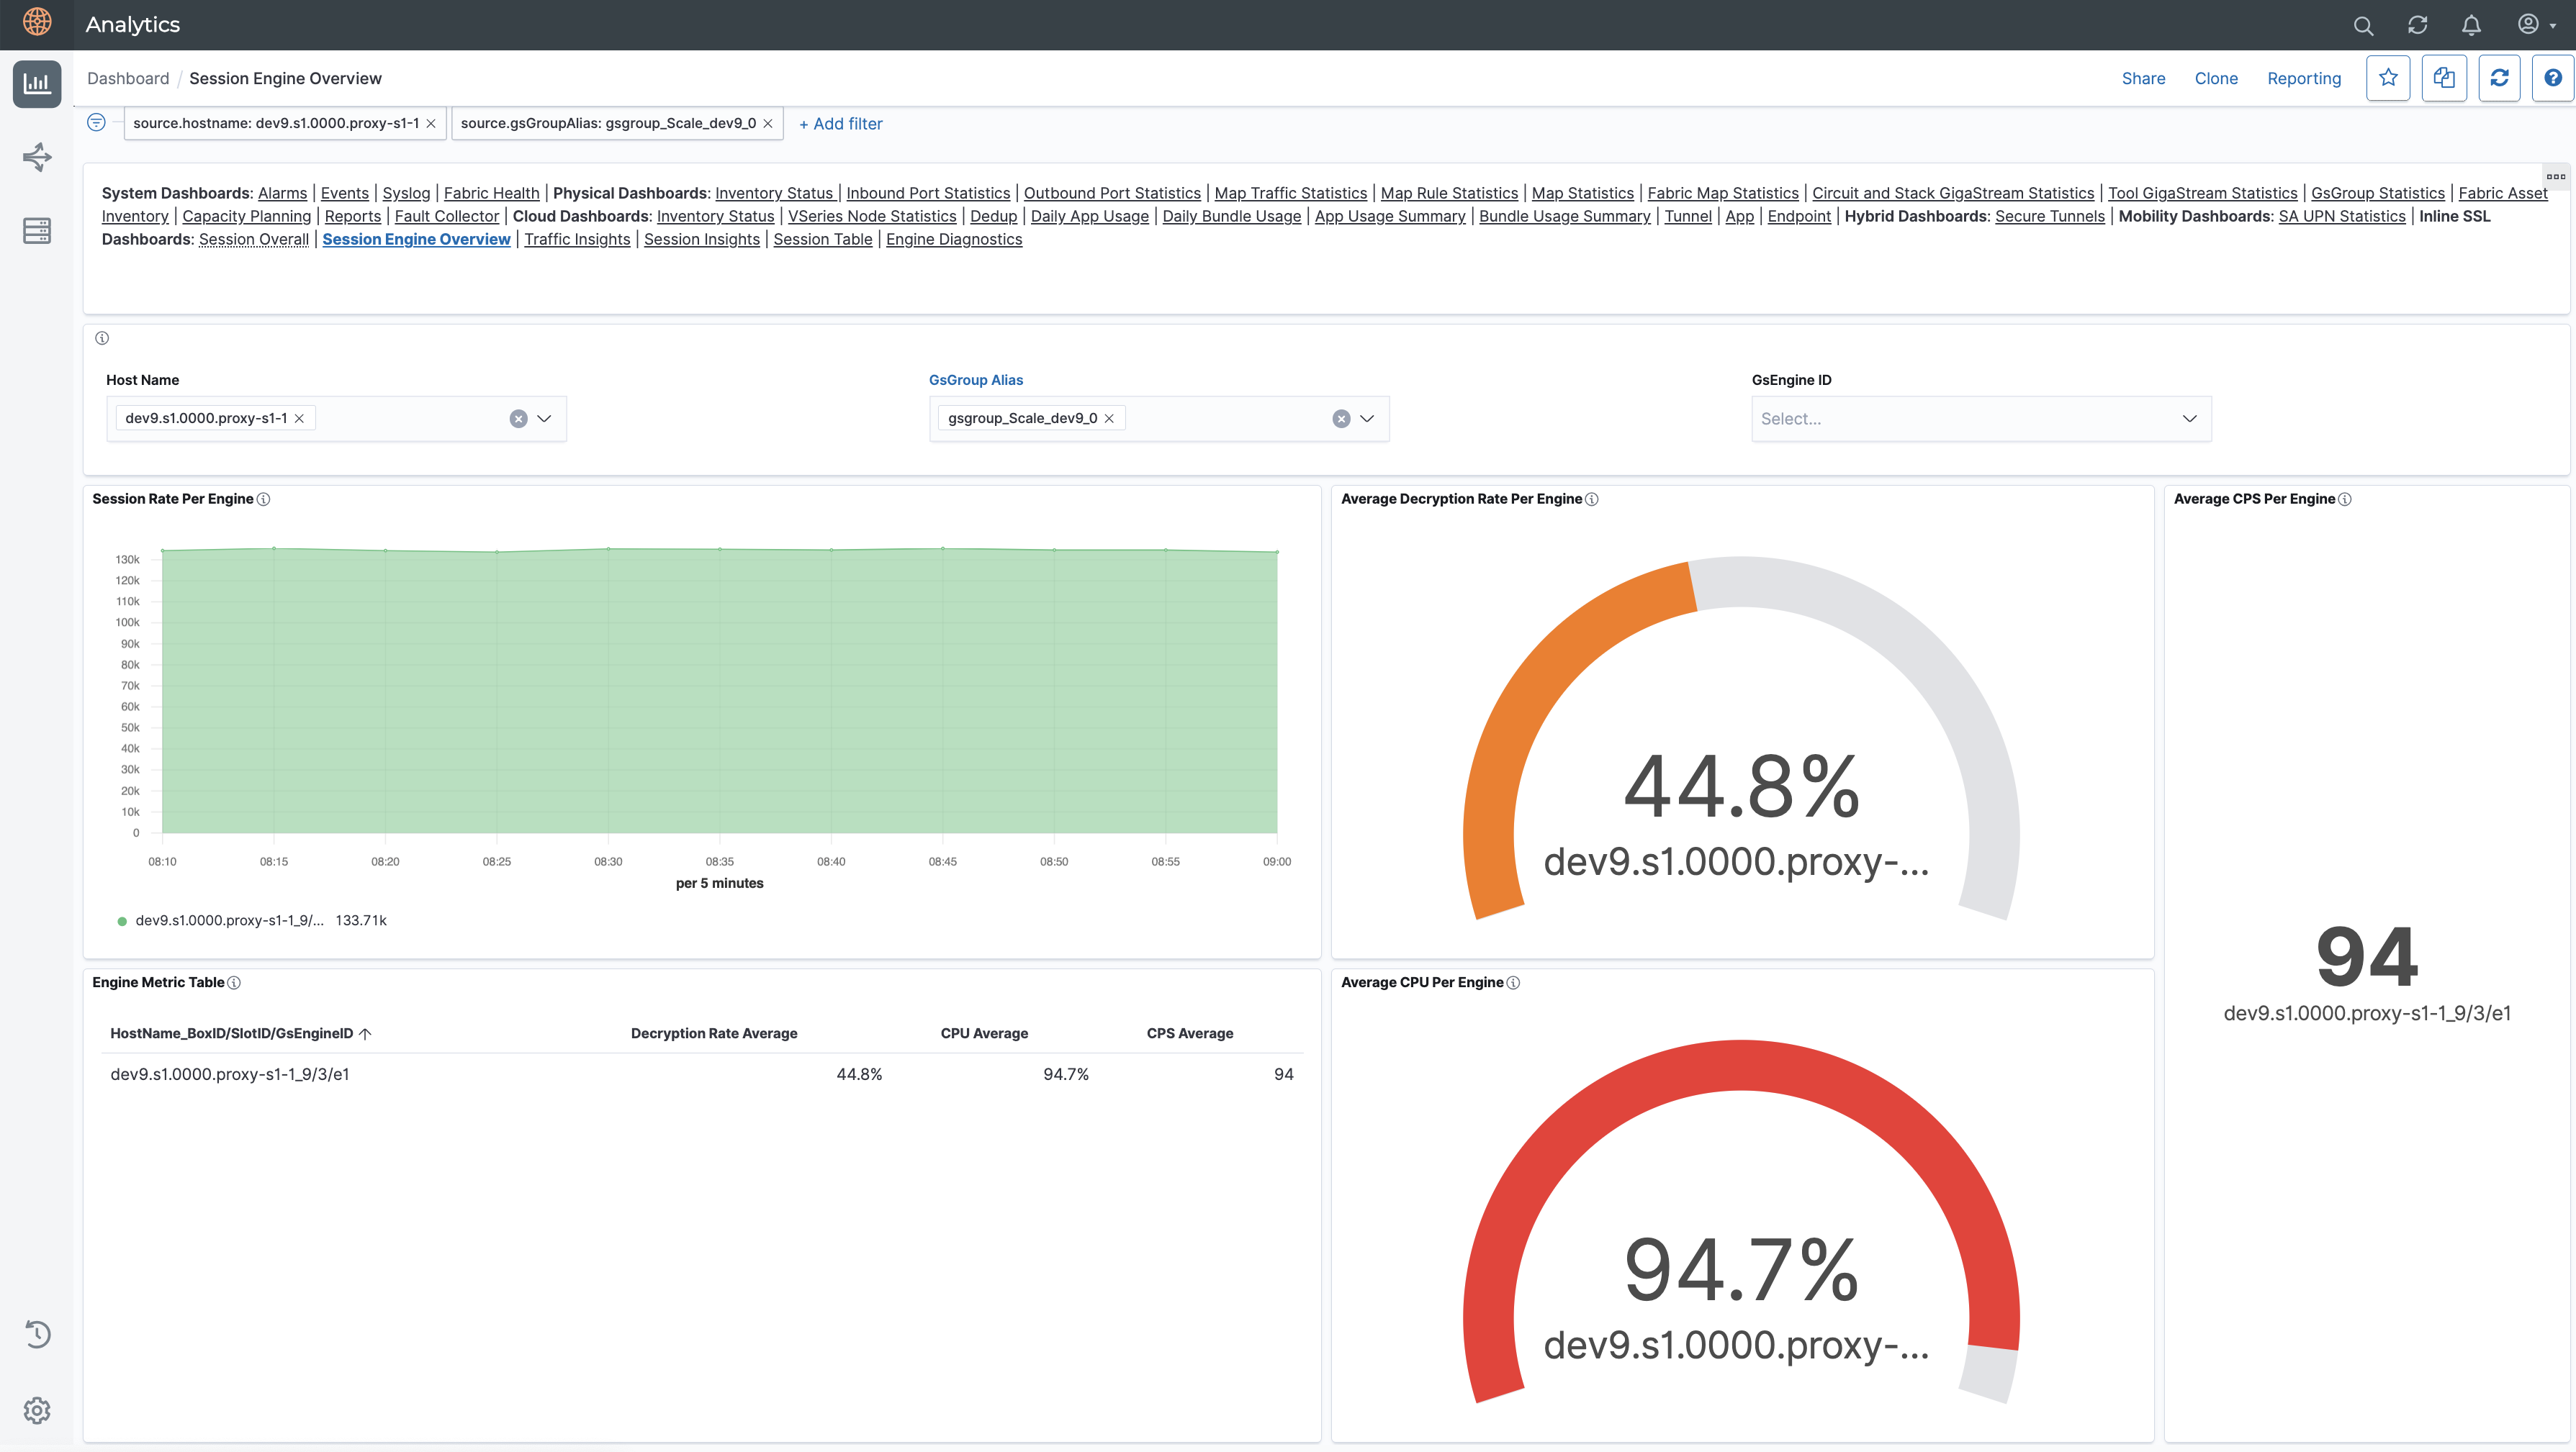Remove the source.hostname filter pill

(x=431, y=124)
